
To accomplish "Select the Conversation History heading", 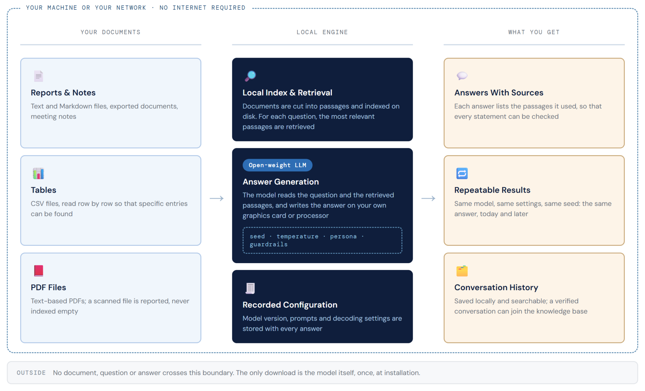I will point(496,287).
